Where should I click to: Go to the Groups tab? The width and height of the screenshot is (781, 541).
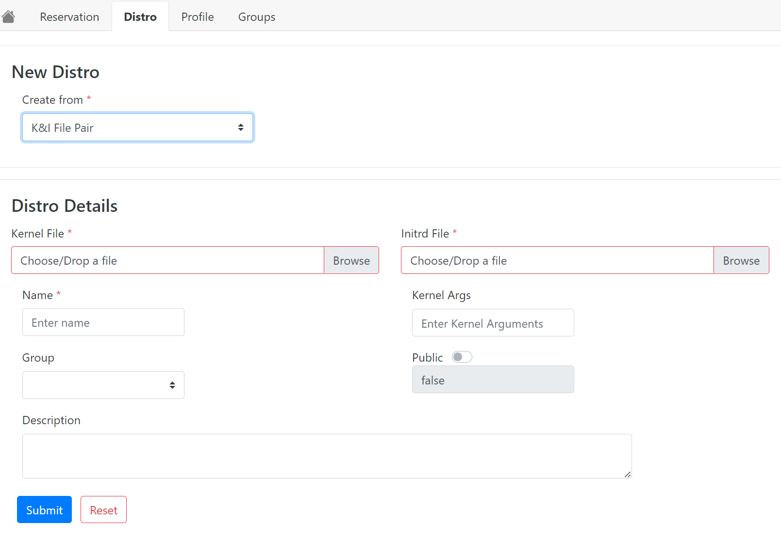point(256,17)
